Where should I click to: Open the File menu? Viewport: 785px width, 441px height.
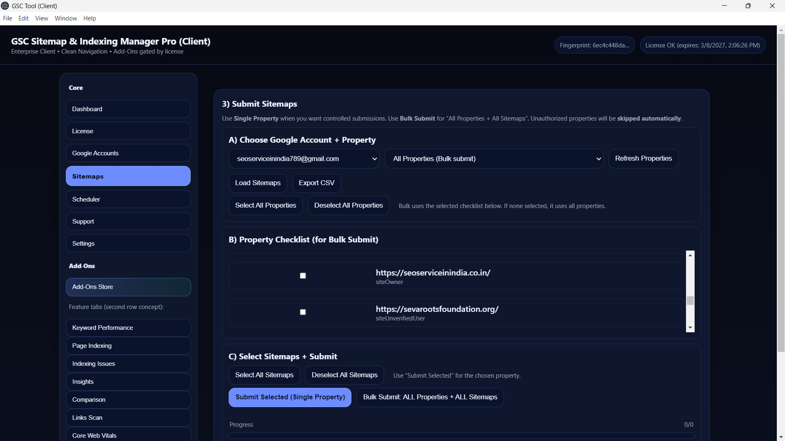point(7,18)
